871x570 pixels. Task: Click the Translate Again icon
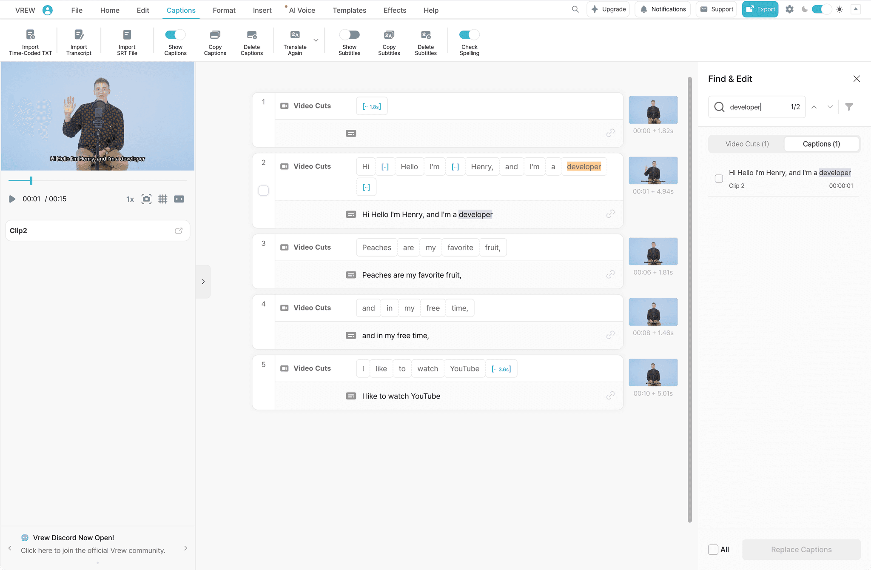click(x=295, y=35)
